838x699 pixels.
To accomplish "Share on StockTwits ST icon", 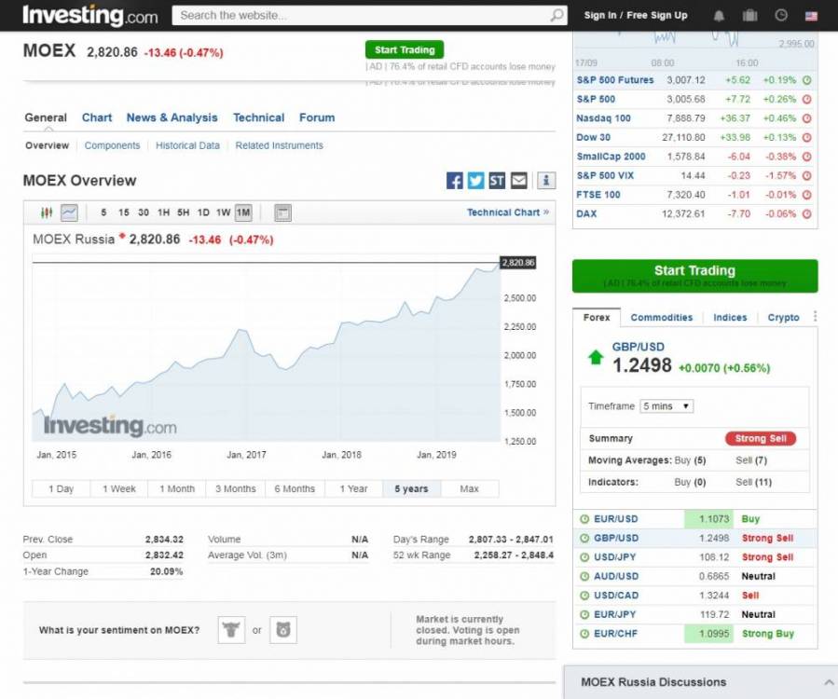I will pyautogui.click(x=497, y=181).
